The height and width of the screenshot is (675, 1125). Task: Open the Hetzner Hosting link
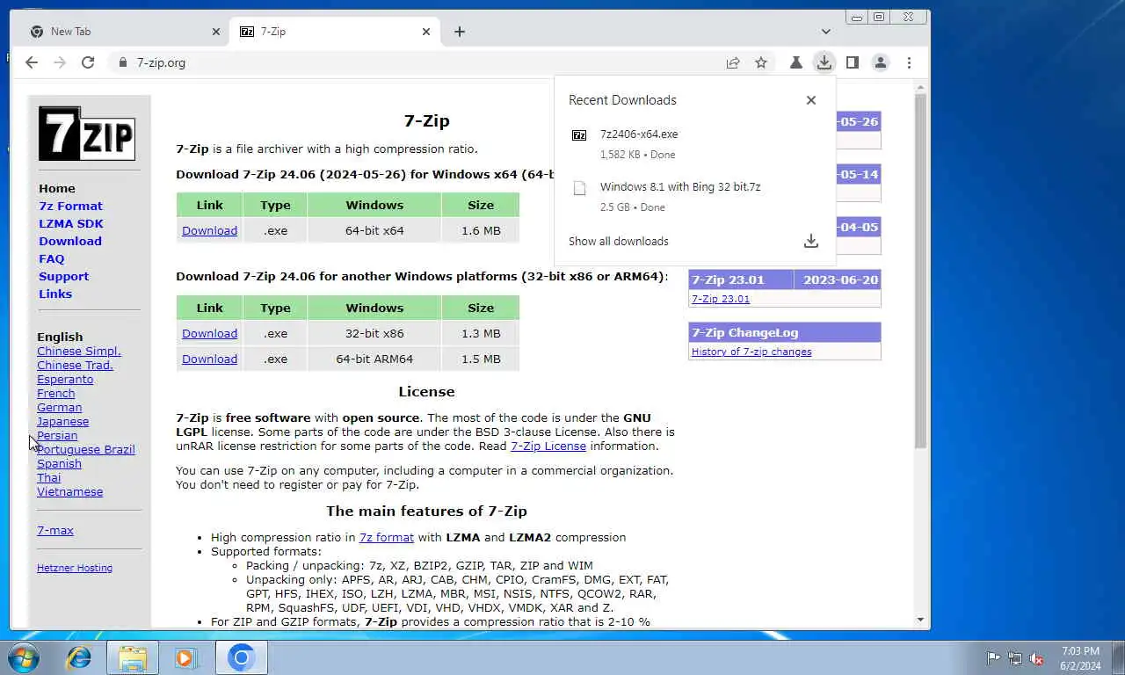click(75, 569)
